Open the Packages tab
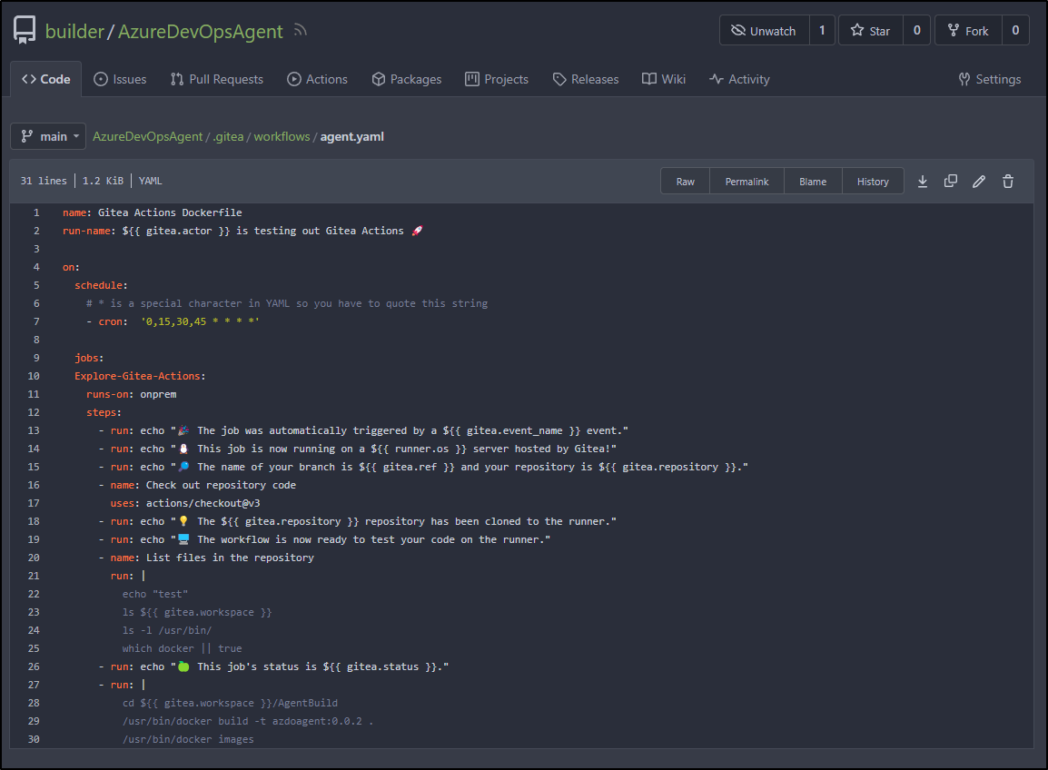 (x=406, y=79)
